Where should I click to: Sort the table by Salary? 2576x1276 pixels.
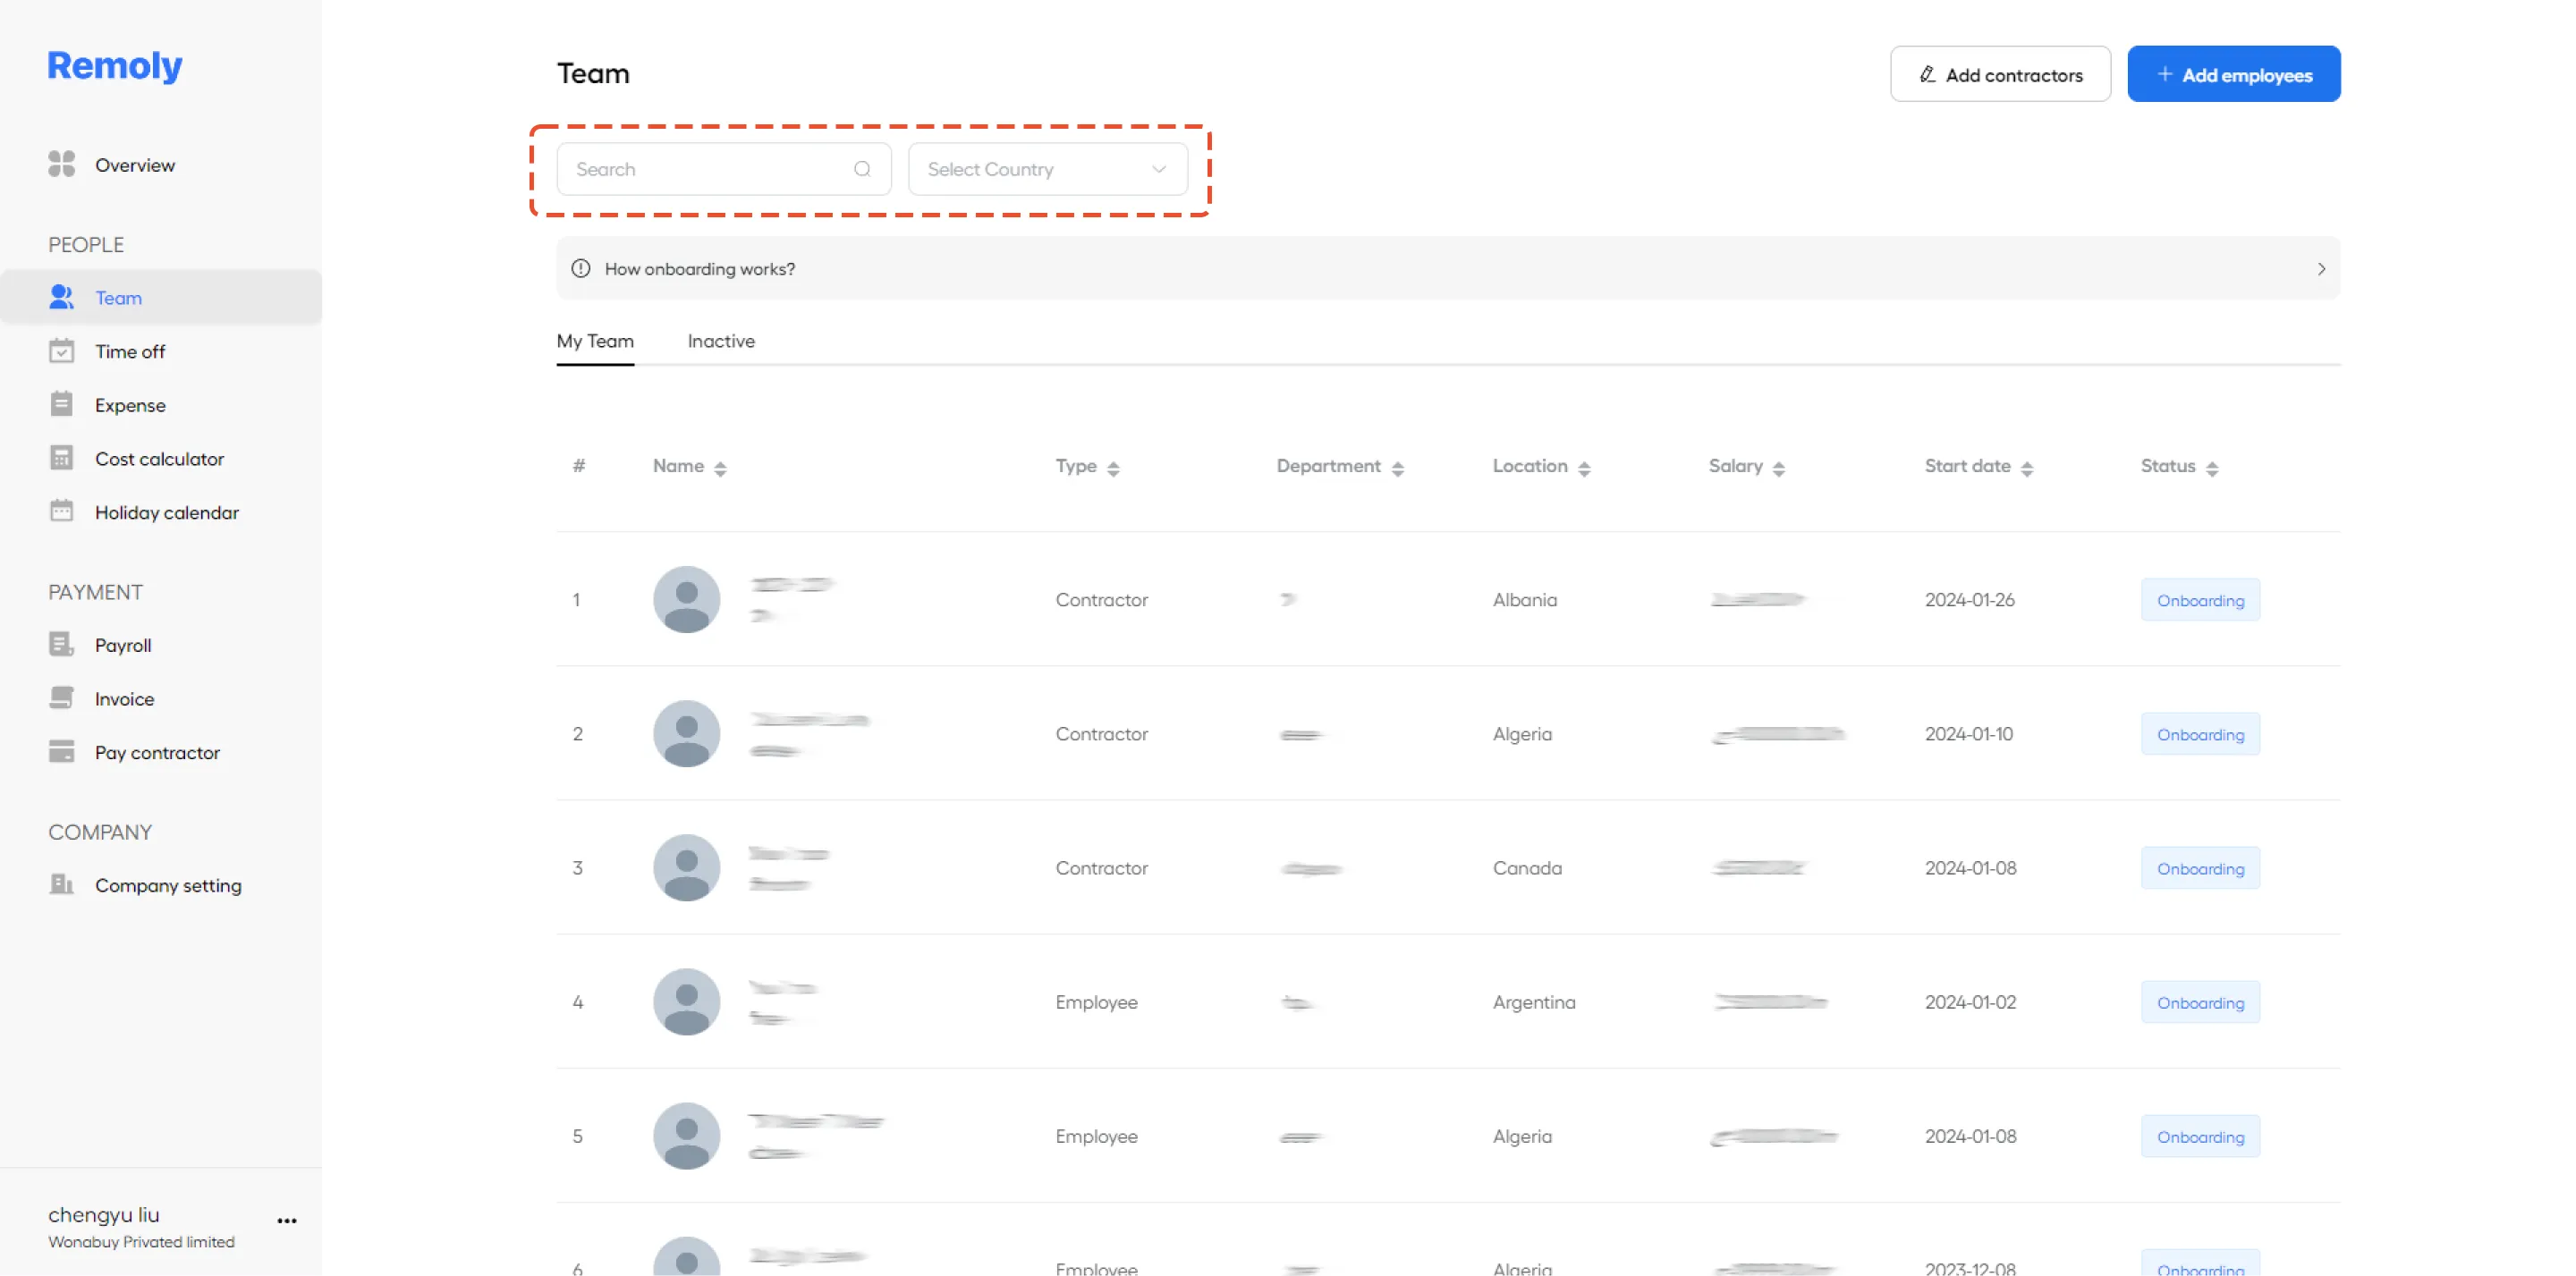coord(1779,468)
